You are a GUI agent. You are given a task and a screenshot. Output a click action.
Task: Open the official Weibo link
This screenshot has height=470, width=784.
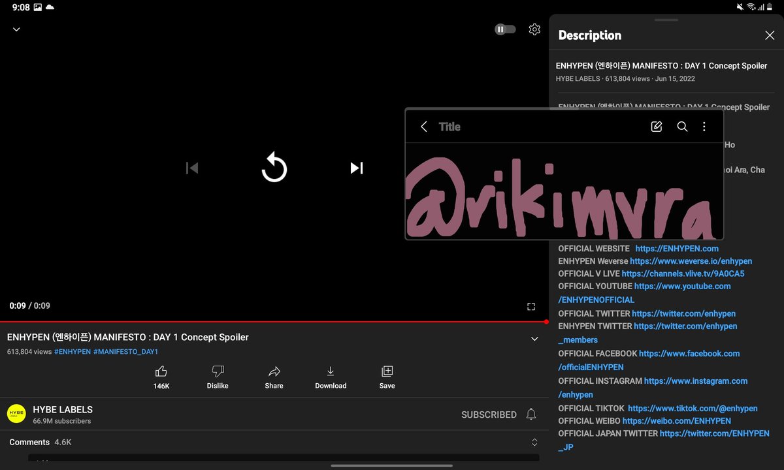[x=677, y=421]
